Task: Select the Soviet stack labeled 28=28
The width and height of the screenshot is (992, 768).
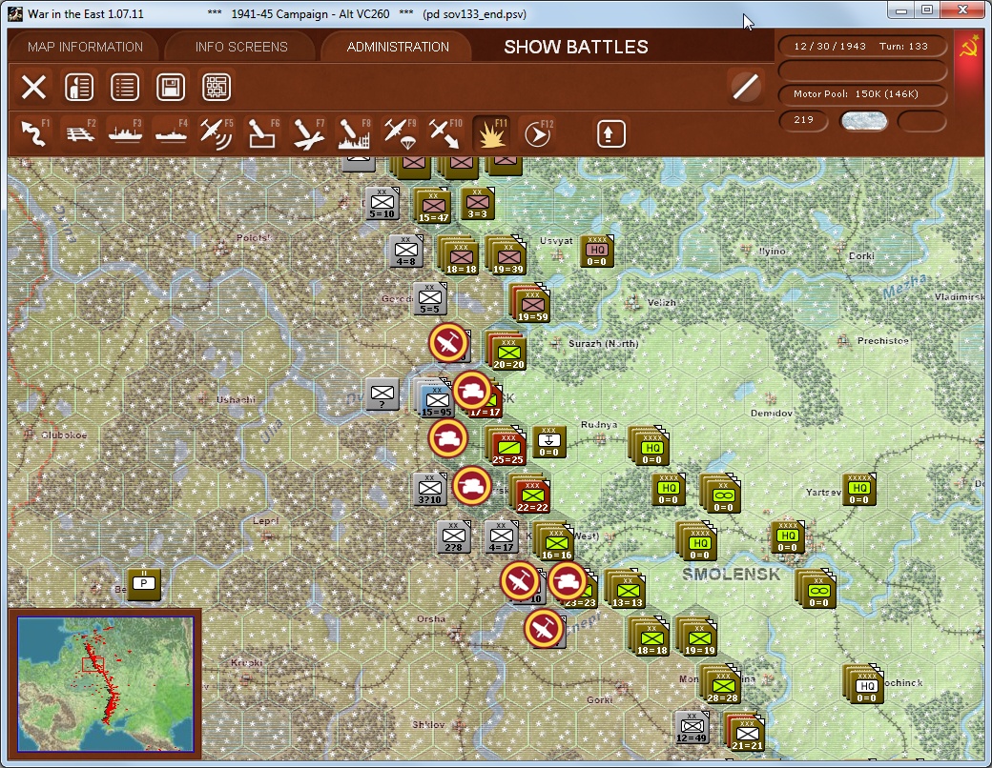Action: (720, 684)
